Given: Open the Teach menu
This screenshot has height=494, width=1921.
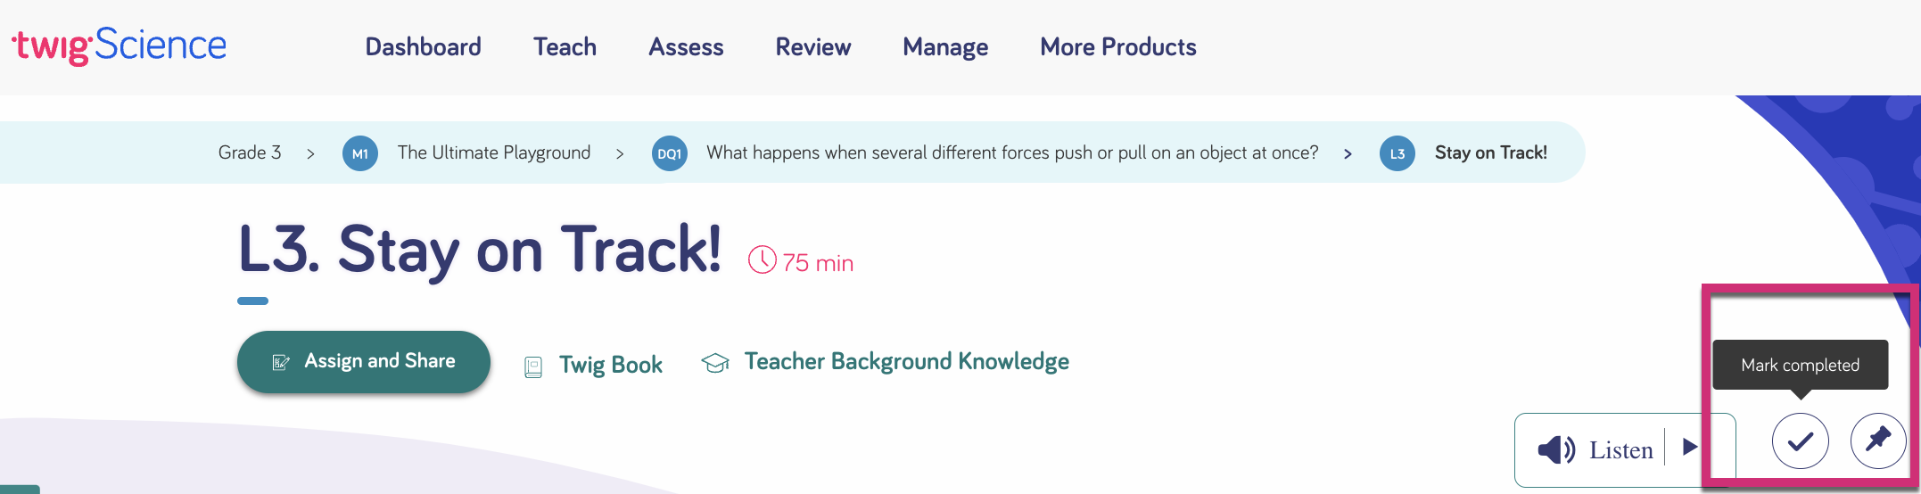Looking at the screenshot, I should (x=565, y=47).
